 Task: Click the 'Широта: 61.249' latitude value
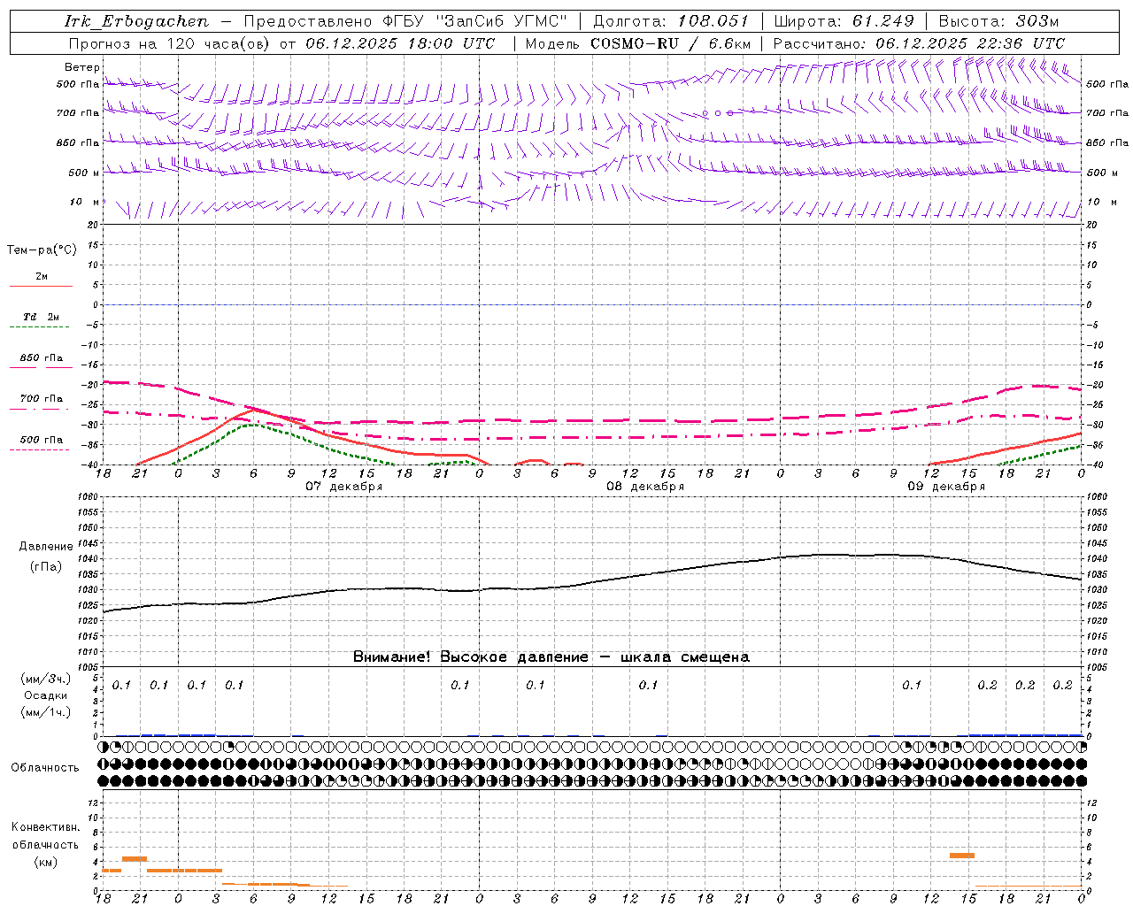[x=844, y=21]
